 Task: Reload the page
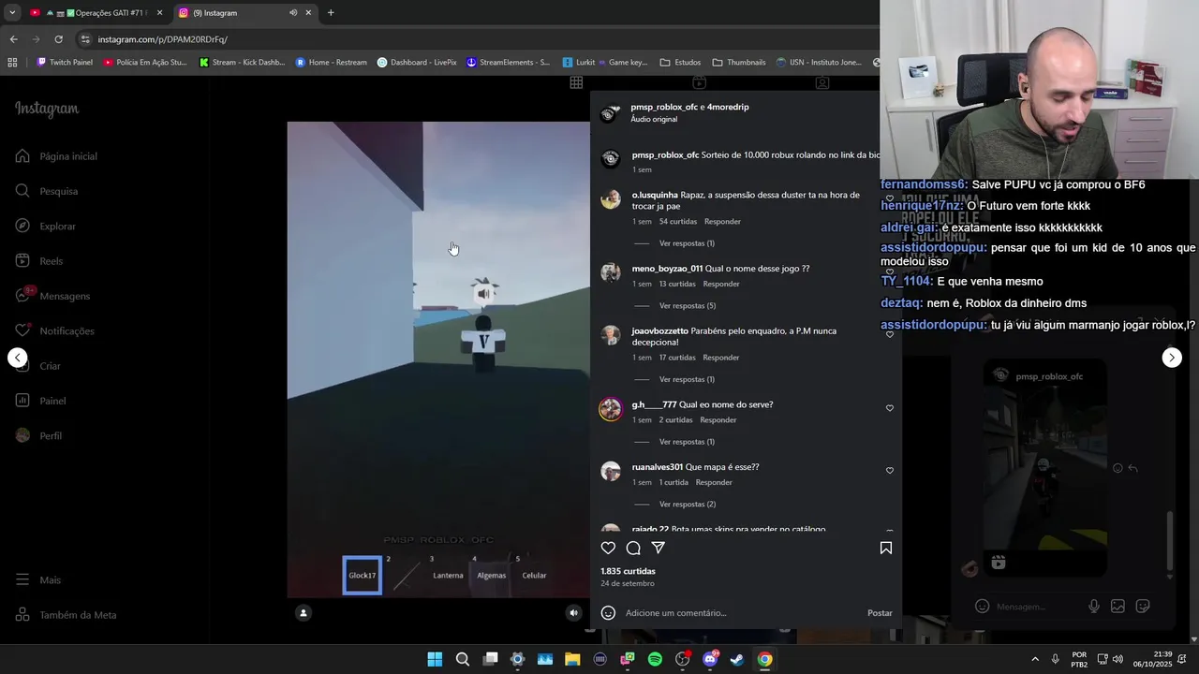point(58,39)
